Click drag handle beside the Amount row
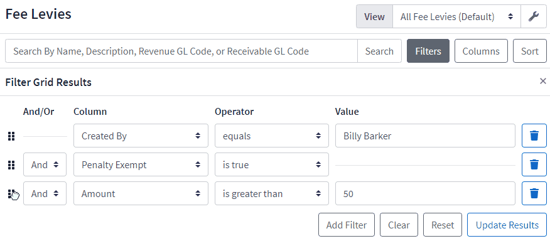 (x=11, y=194)
